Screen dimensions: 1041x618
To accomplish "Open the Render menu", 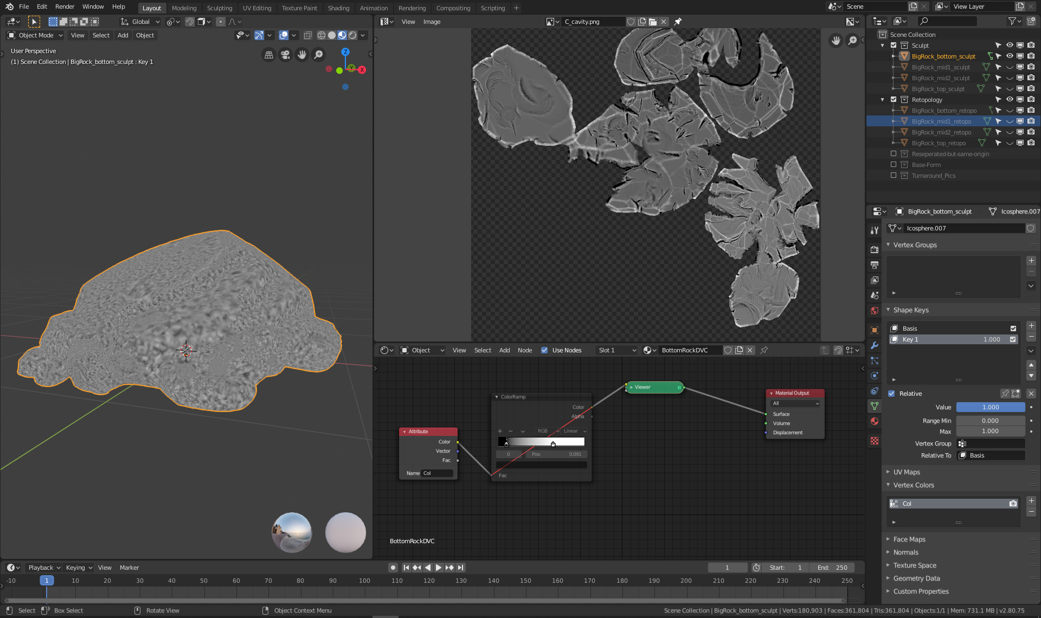I will pos(65,7).
